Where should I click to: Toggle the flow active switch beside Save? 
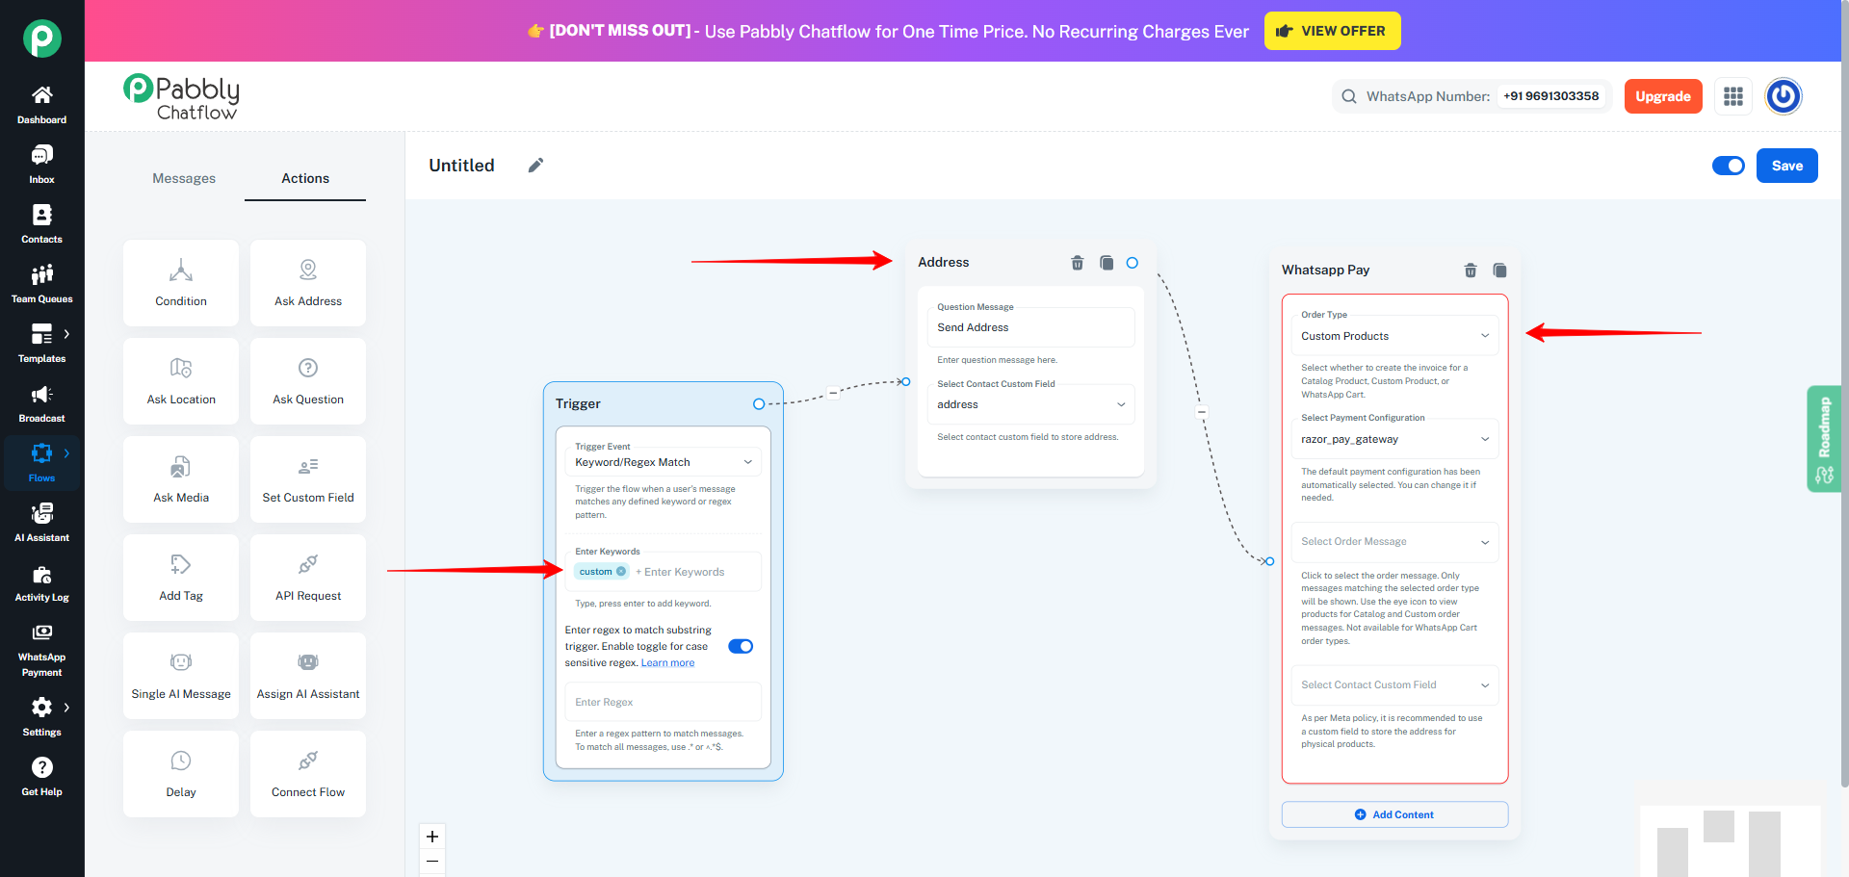[1729, 166]
